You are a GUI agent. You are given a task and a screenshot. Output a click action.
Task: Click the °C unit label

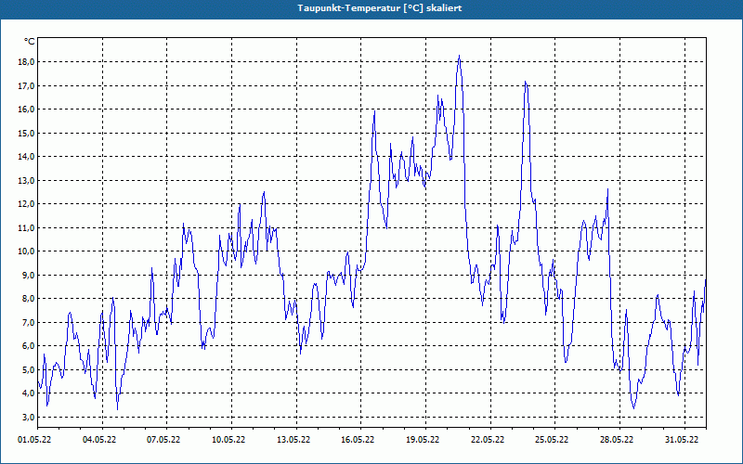[30, 42]
